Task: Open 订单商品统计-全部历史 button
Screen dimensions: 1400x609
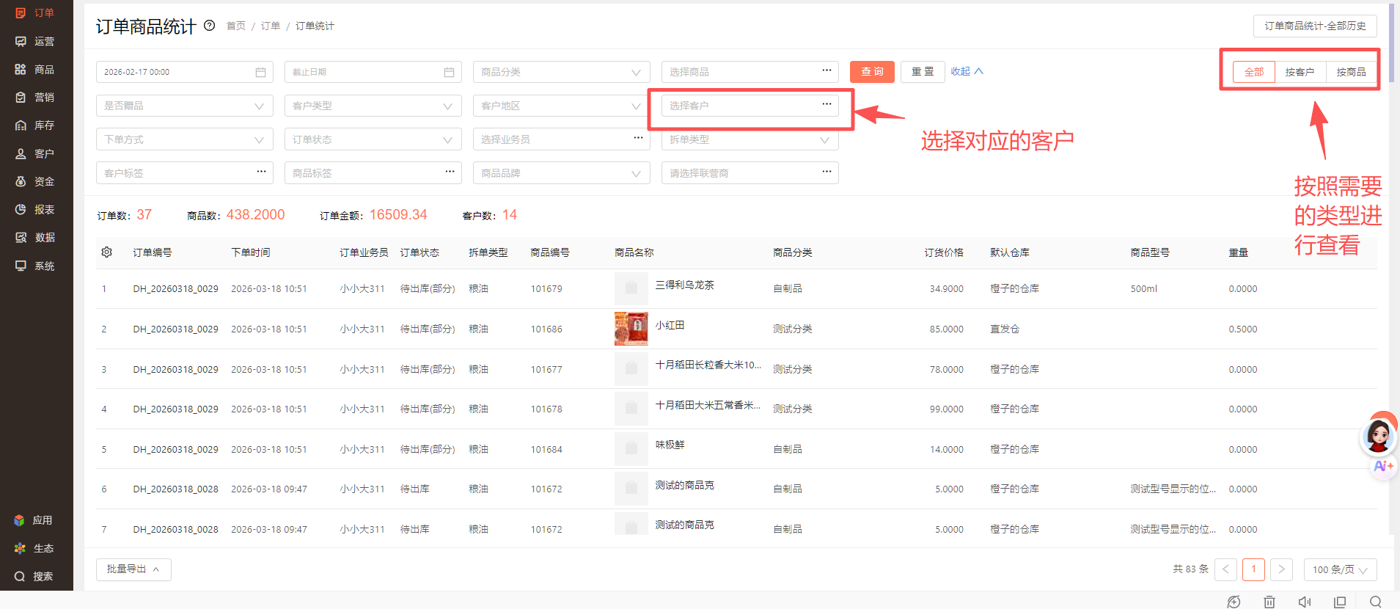Action: coord(1315,26)
